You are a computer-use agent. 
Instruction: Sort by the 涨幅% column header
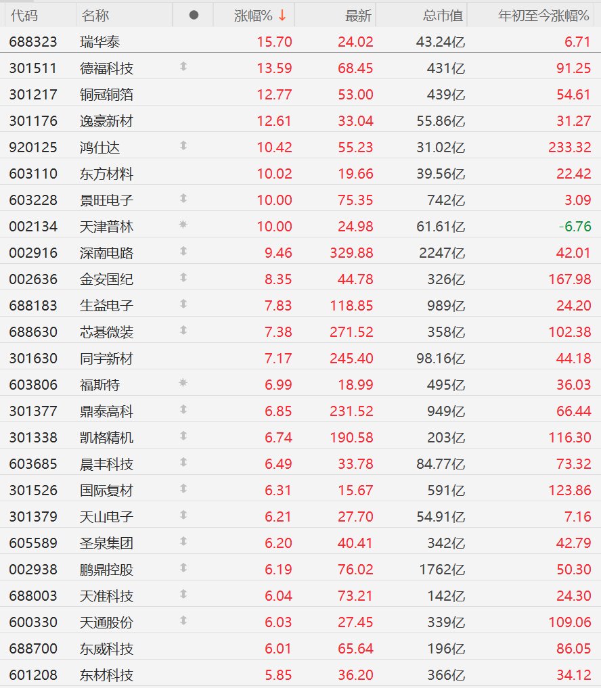coord(253,16)
